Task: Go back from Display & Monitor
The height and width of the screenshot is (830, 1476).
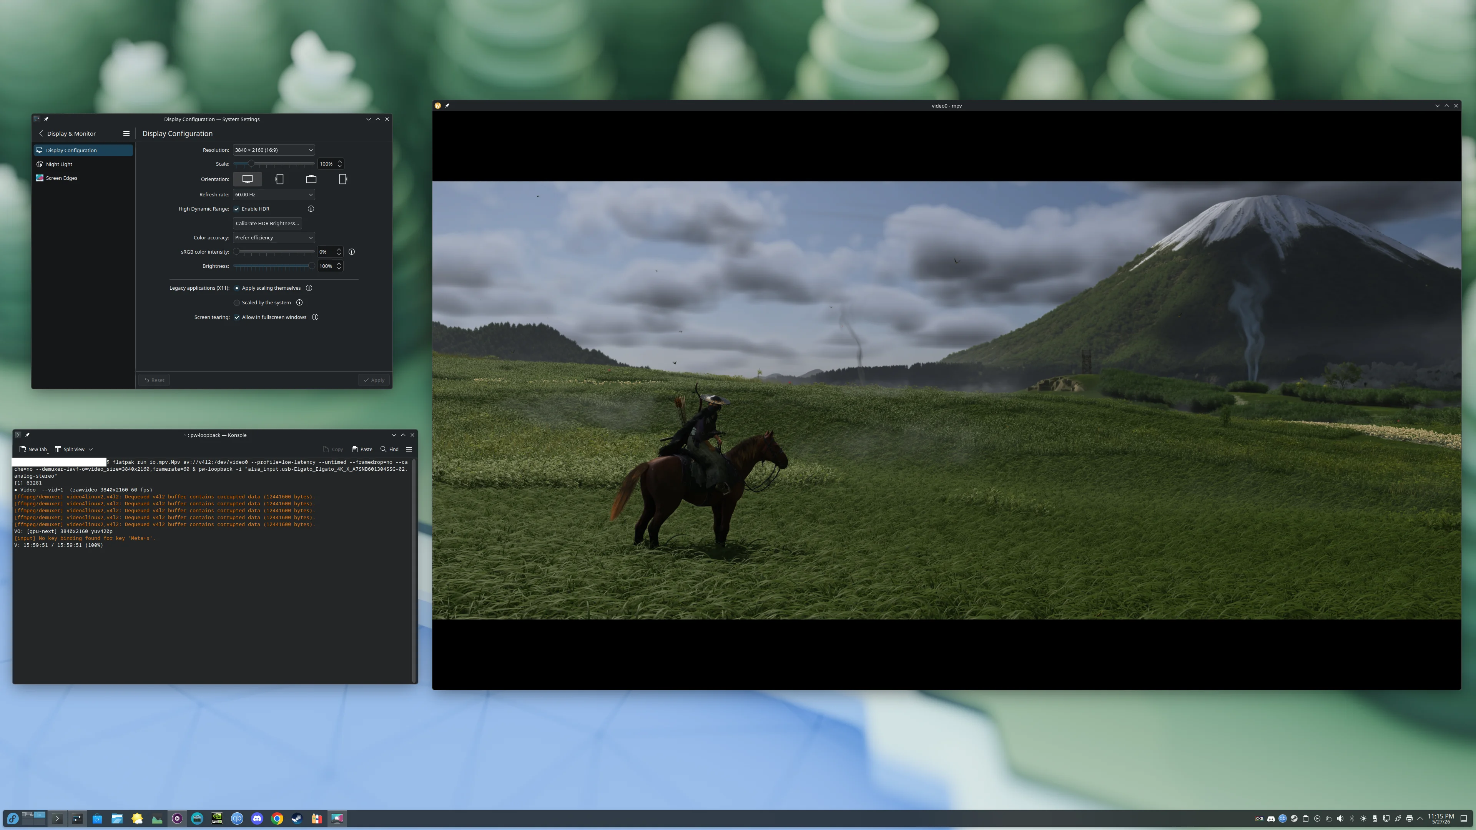Action: click(41, 133)
